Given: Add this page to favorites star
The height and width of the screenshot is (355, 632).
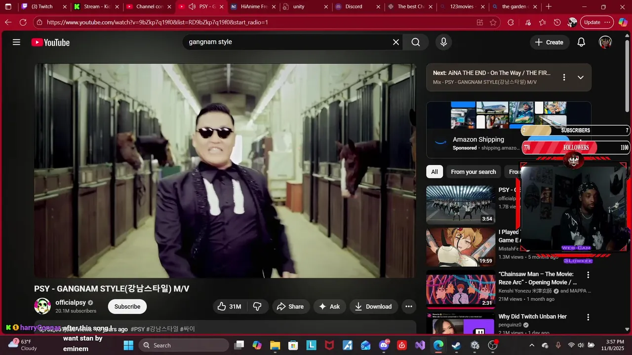Looking at the screenshot, I should click(x=493, y=22).
